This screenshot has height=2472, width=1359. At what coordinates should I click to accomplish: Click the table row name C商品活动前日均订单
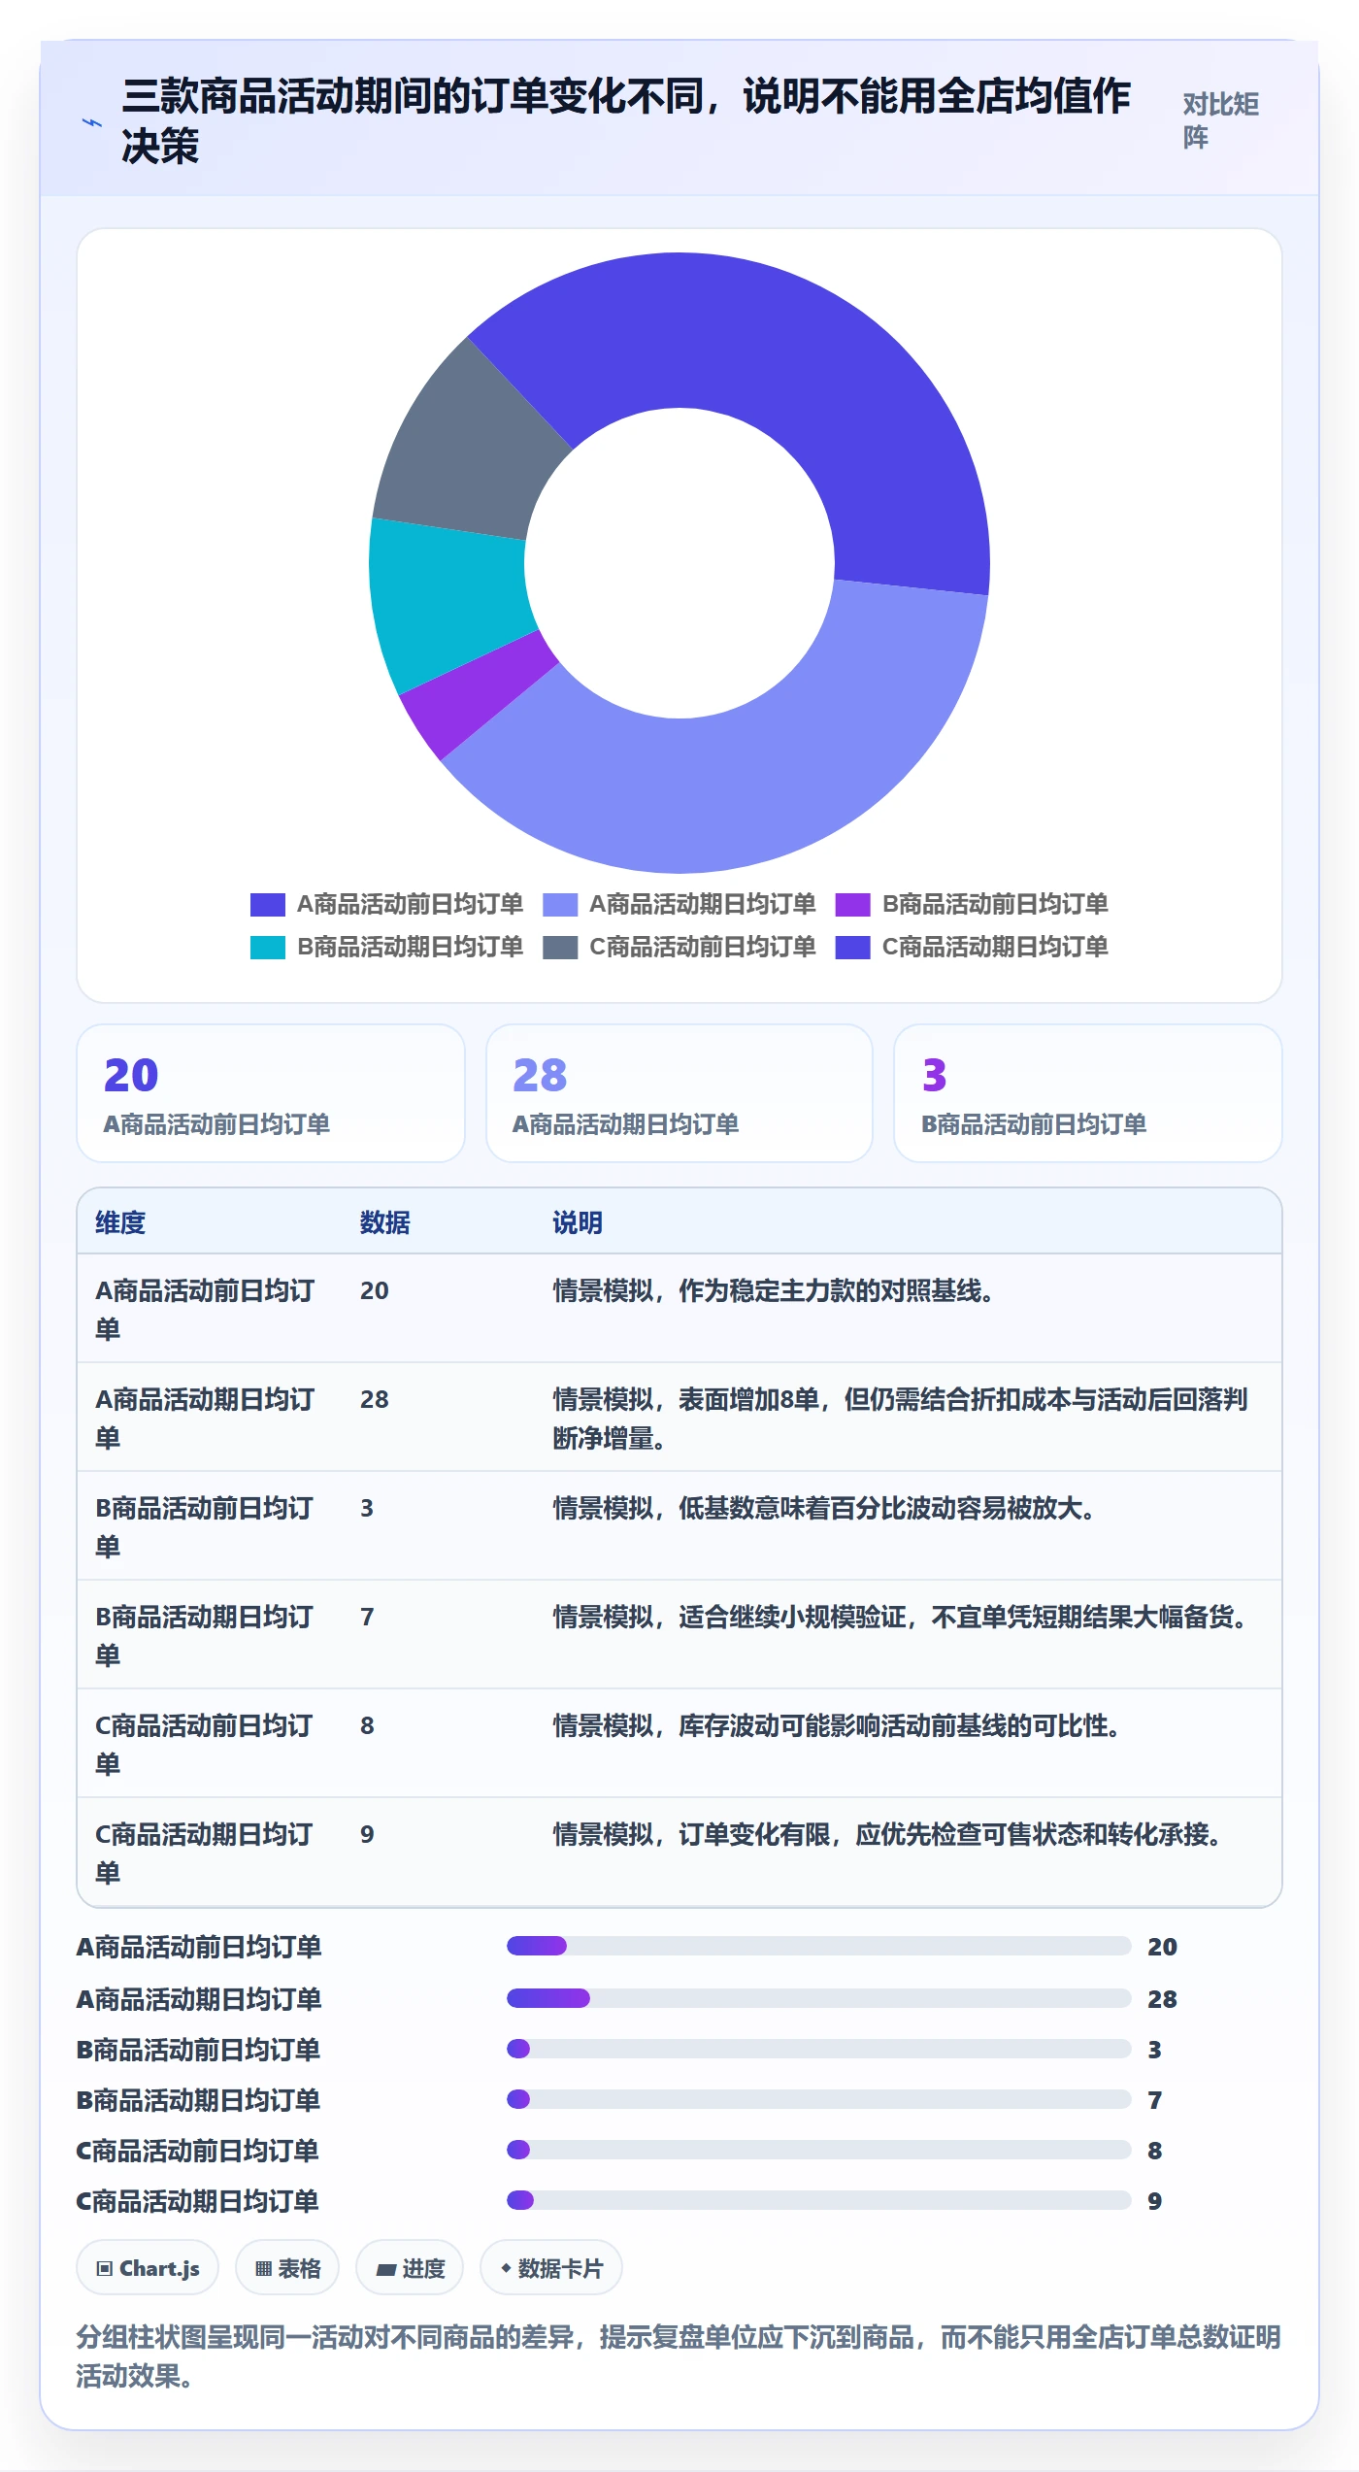coord(204,1744)
